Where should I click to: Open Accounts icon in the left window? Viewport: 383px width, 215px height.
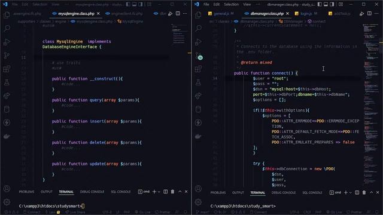click(x=7, y=189)
